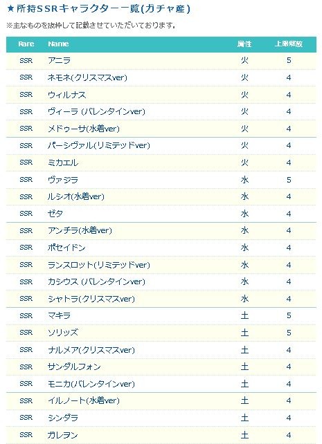
Task: Click the star icon beside the title
Action: coord(10,9)
